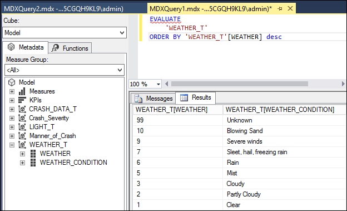This screenshot has width=347, height=211.
Task: Click the LIGHT_T dimension icon
Action: (x=22, y=127)
